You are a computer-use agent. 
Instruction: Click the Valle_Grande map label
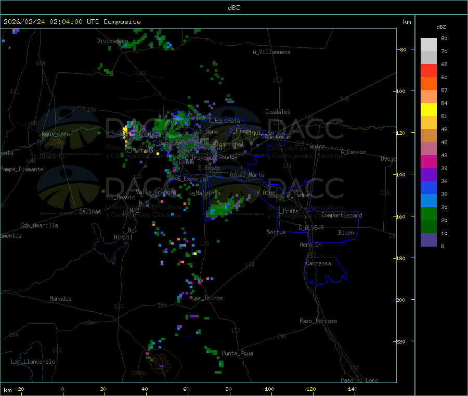click(x=154, y=191)
